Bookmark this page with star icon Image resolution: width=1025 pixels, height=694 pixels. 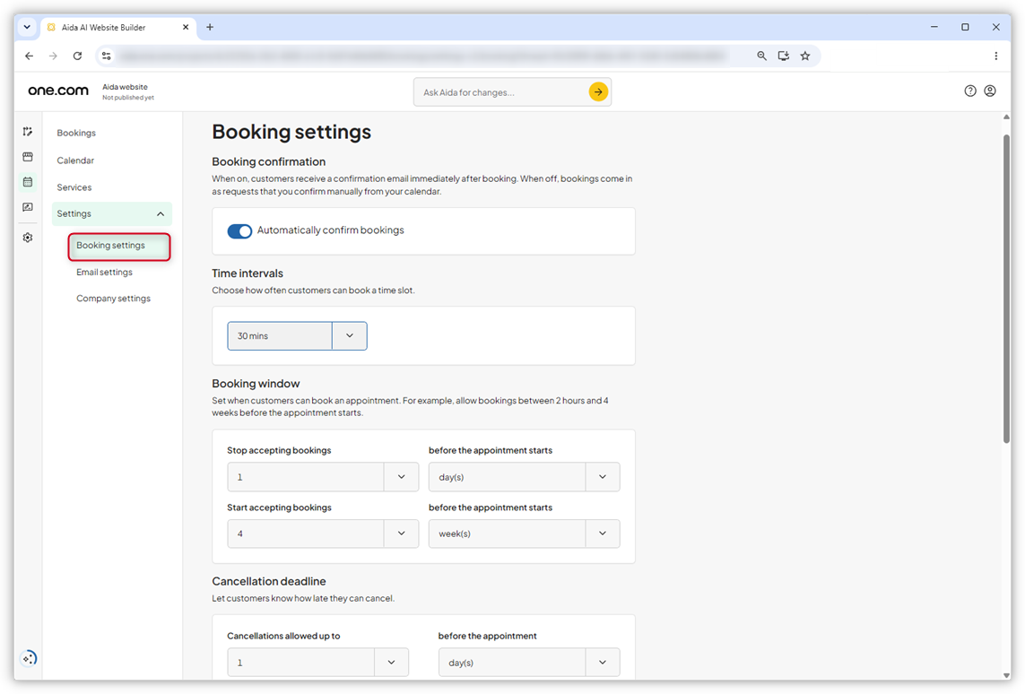(805, 56)
